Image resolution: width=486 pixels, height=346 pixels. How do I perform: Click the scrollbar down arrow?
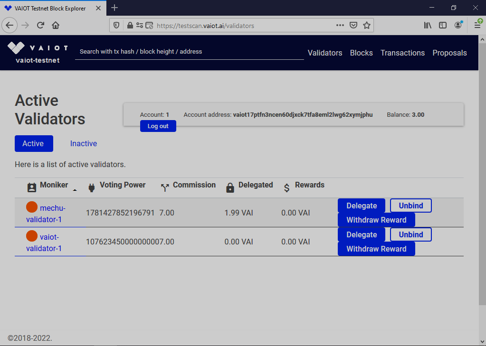tap(482, 341)
